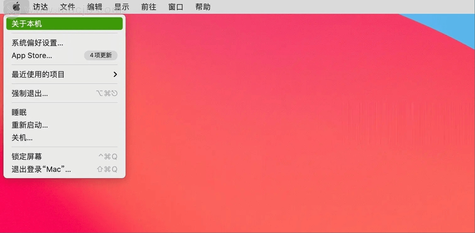Click 锁定屏幕 to lock the screen
The width and height of the screenshot is (475, 233).
(x=27, y=157)
